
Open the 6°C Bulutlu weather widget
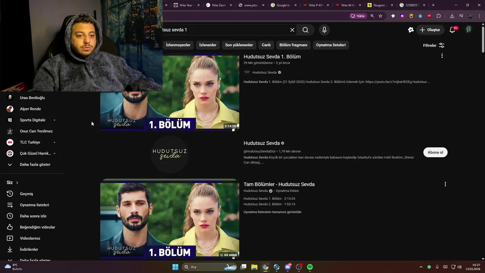(13, 267)
